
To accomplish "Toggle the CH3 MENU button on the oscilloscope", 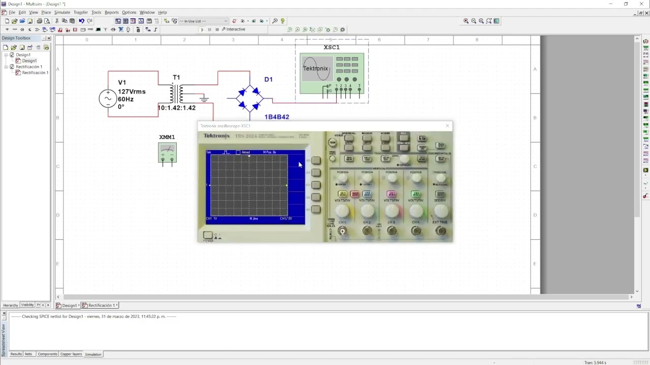I will [x=392, y=194].
